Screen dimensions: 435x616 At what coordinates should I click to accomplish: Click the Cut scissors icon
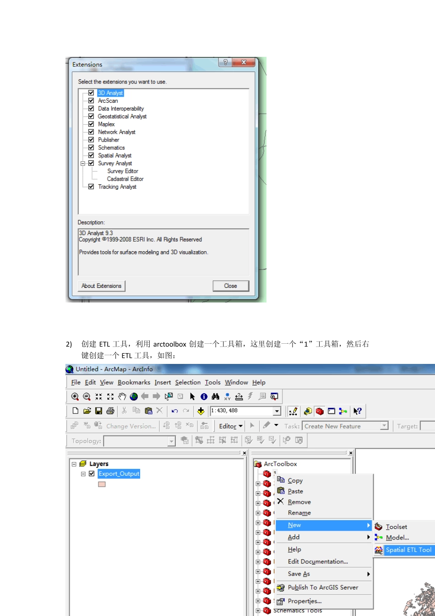pos(124,411)
